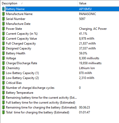
Task: Click the 00:36:23 remaining charging time value
Action: click(x=84, y=107)
